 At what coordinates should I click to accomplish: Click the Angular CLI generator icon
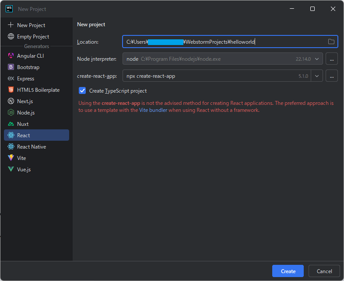(x=11, y=56)
